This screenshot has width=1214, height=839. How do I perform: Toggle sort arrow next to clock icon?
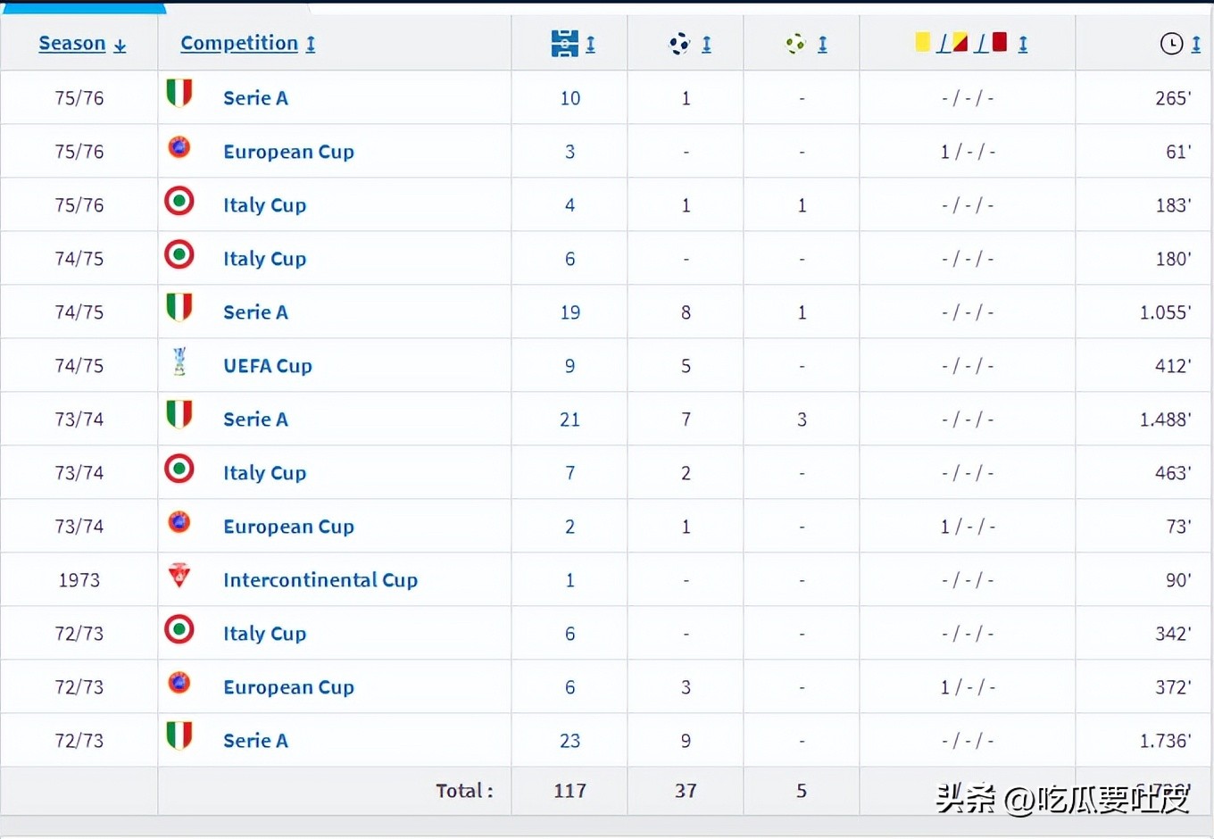pos(1196,44)
